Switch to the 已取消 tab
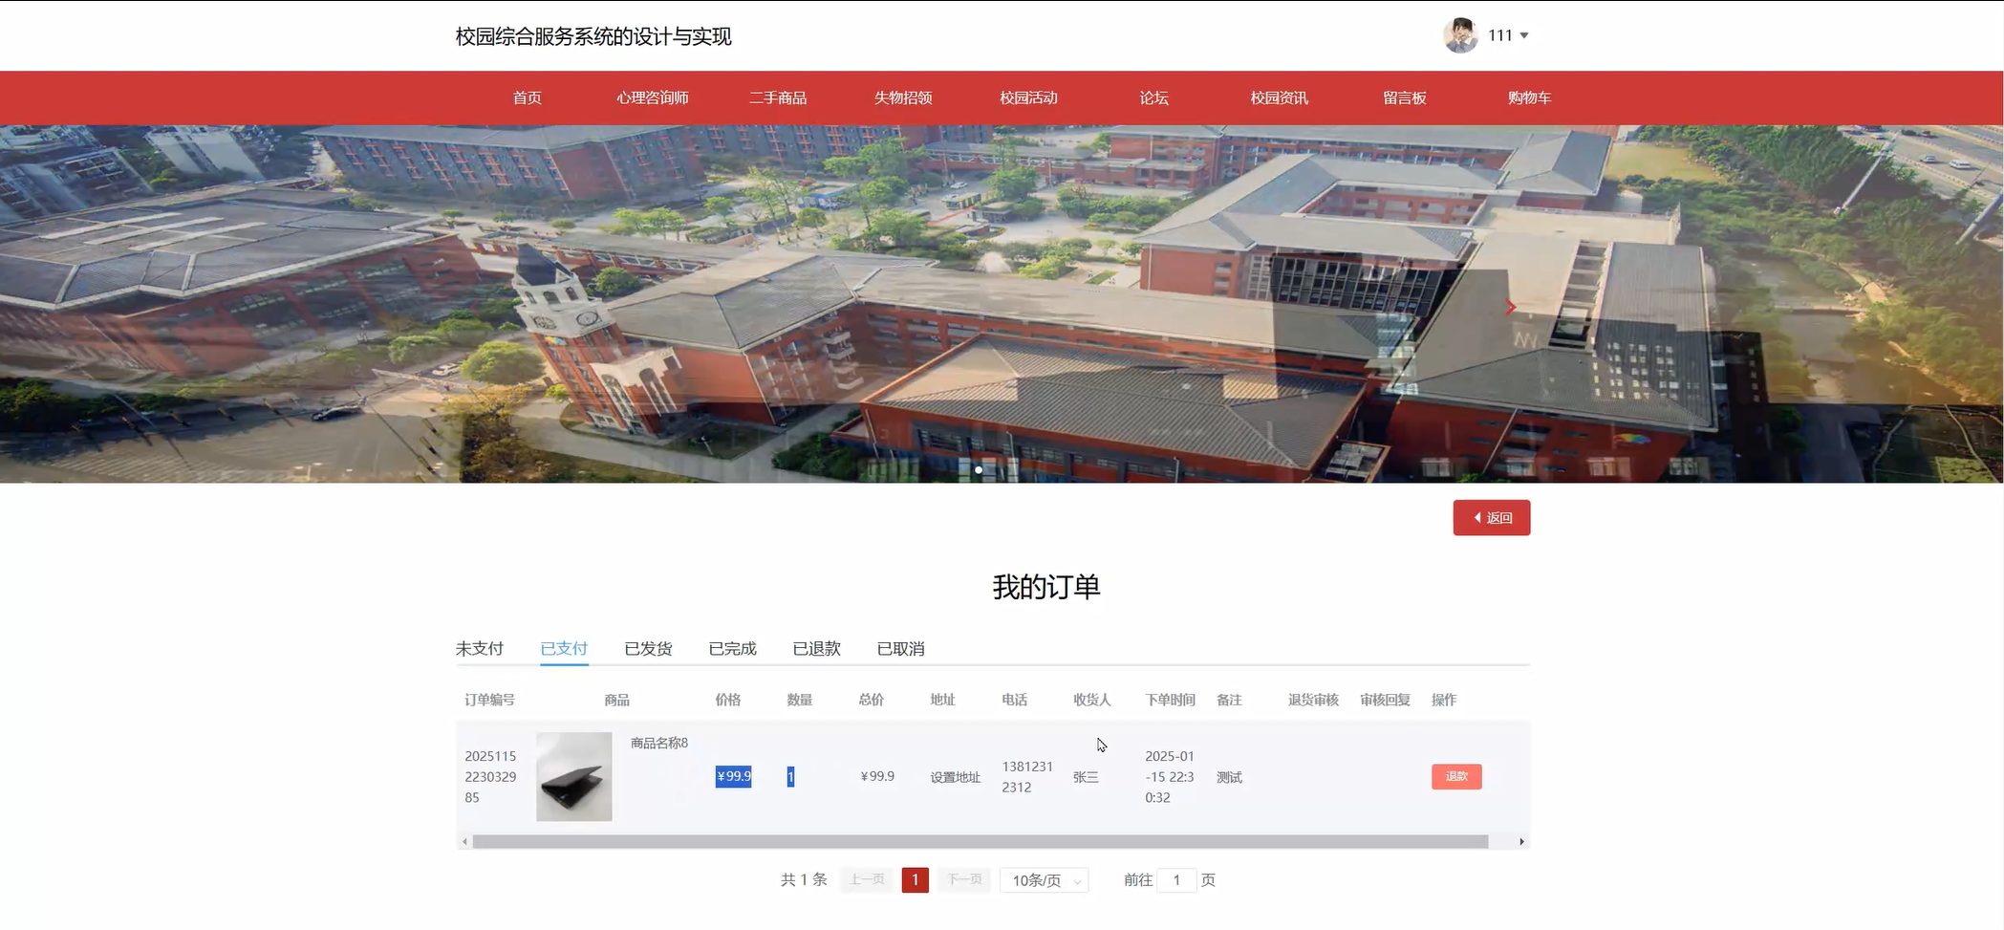Viewport: 2004px width, 930px height. click(901, 648)
